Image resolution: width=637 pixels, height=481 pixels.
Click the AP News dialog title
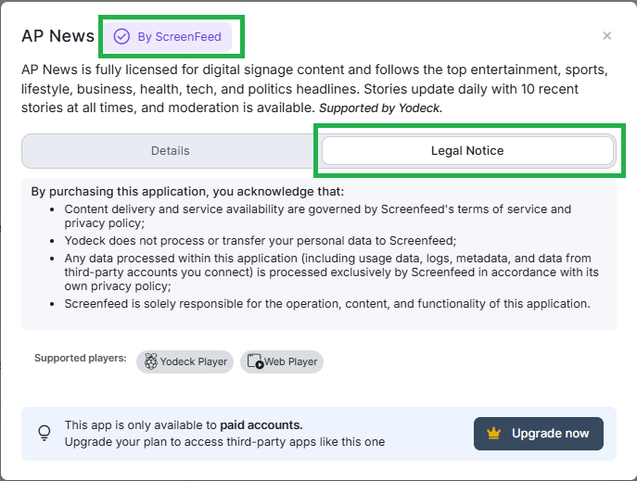point(57,36)
